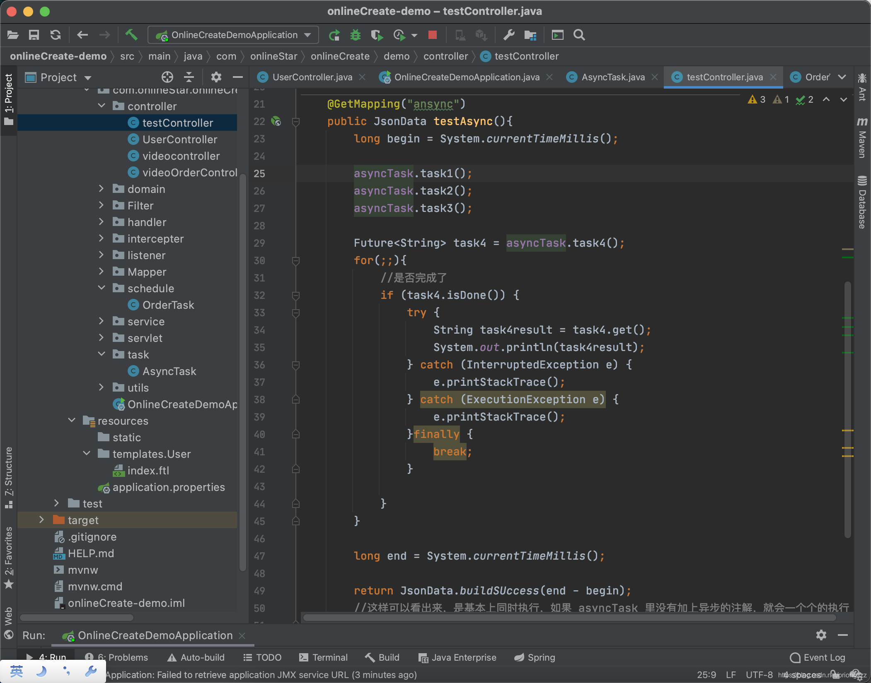
Task: Click the Spring gutter icon on line 22
Action: coord(276,121)
